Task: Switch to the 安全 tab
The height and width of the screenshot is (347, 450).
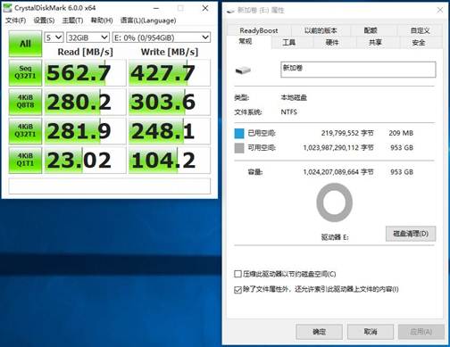Action: pyautogui.click(x=418, y=43)
